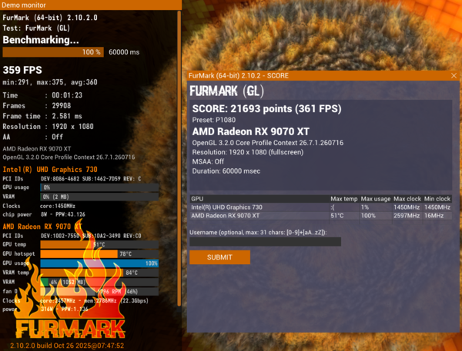Click the Preset: P1080 text
This screenshot has height=351, width=462.
coord(213,120)
